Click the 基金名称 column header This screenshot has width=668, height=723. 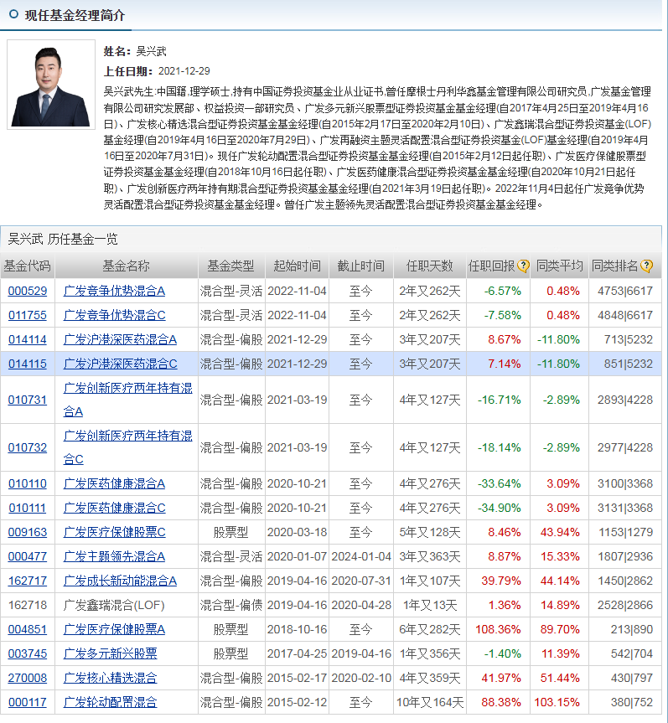tap(127, 266)
